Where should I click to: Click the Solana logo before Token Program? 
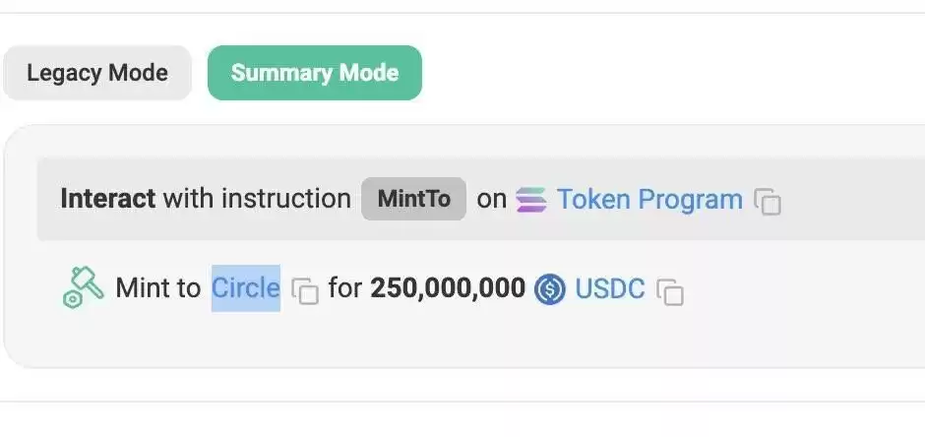coord(531,200)
